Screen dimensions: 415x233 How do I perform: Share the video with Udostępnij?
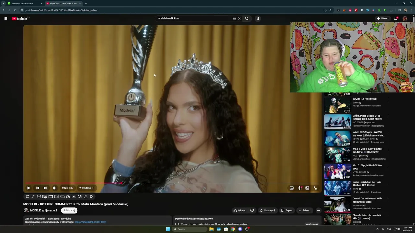(267, 210)
